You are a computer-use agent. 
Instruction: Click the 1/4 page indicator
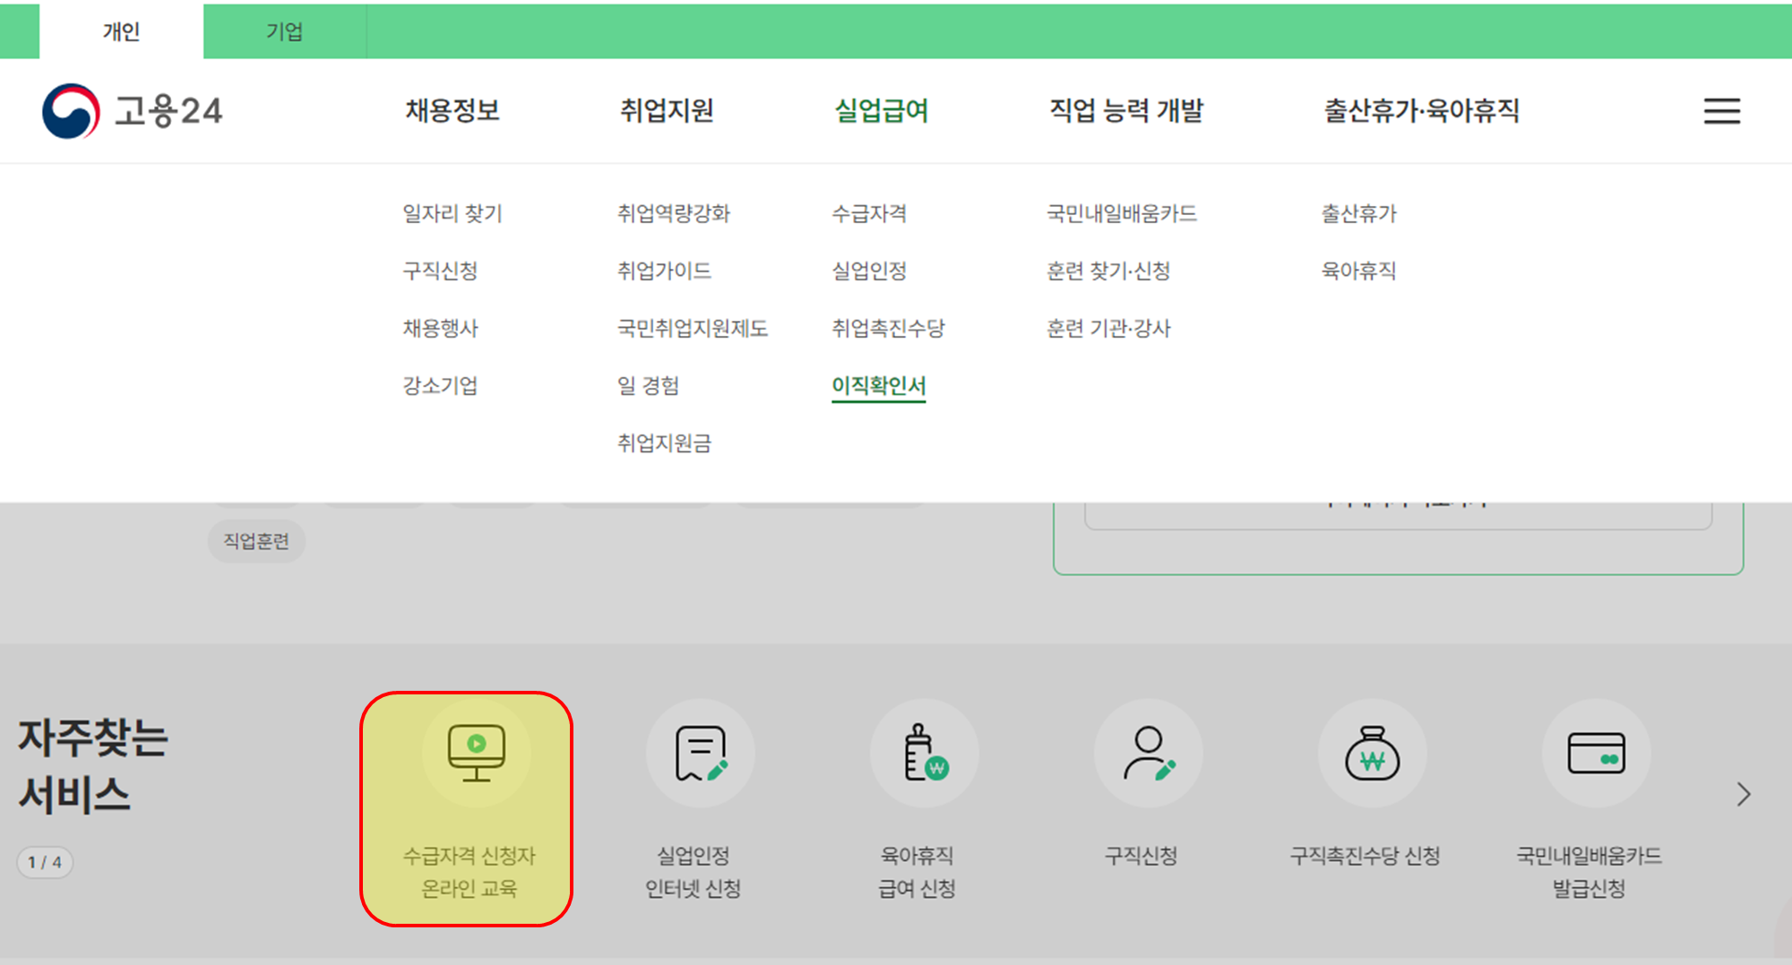45,861
